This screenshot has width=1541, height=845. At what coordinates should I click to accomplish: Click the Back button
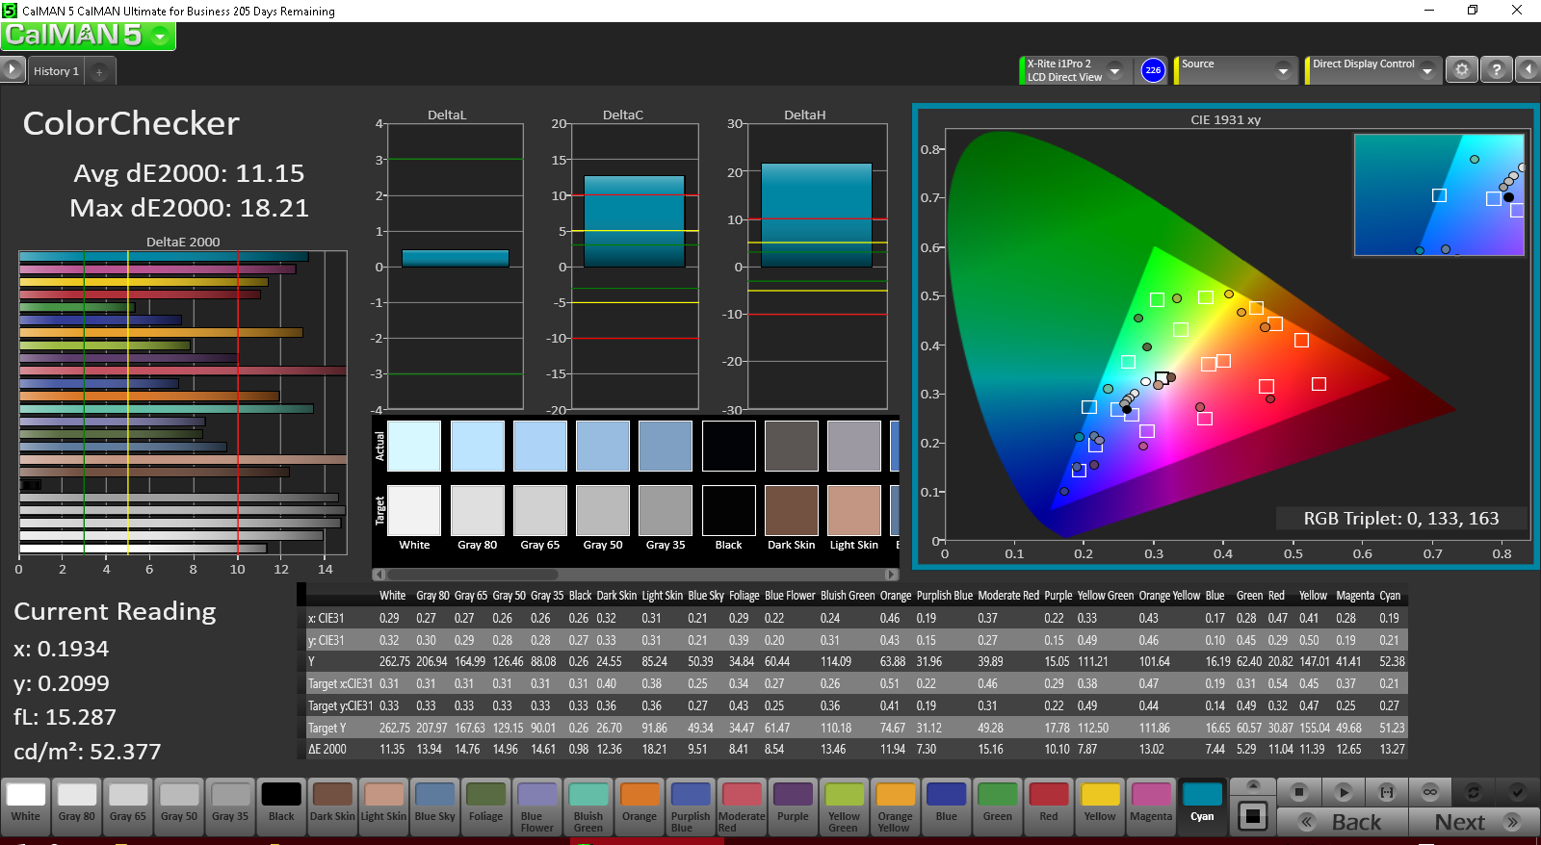tap(1343, 822)
